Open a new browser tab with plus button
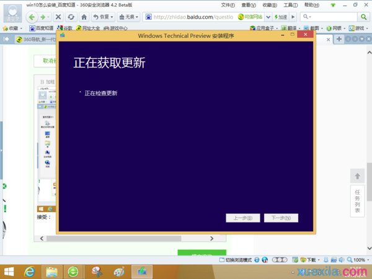The image size is (372, 279). click(x=339, y=39)
